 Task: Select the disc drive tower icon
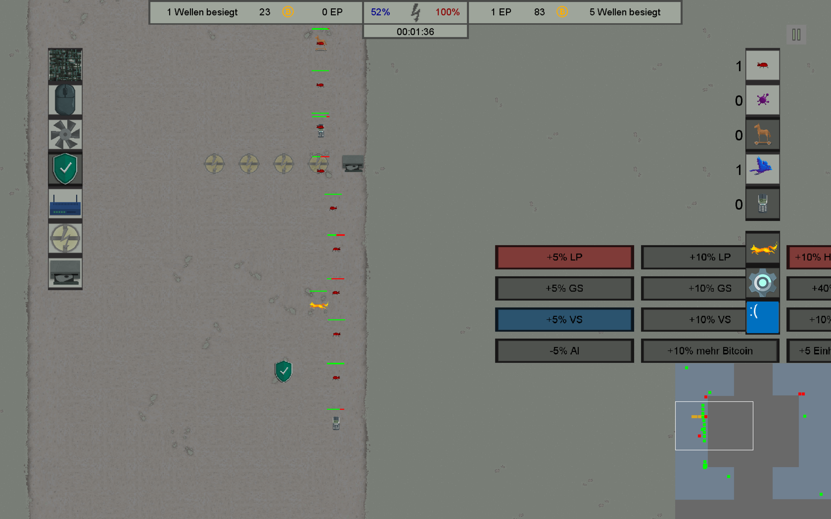click(x=65, y=273)
